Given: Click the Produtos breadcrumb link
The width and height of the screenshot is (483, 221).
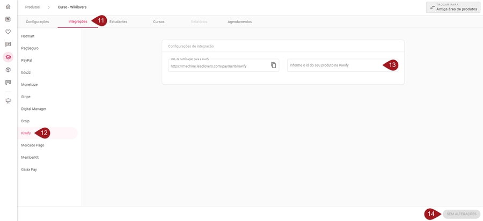Looking at the screenshot, I should [32, 7].
